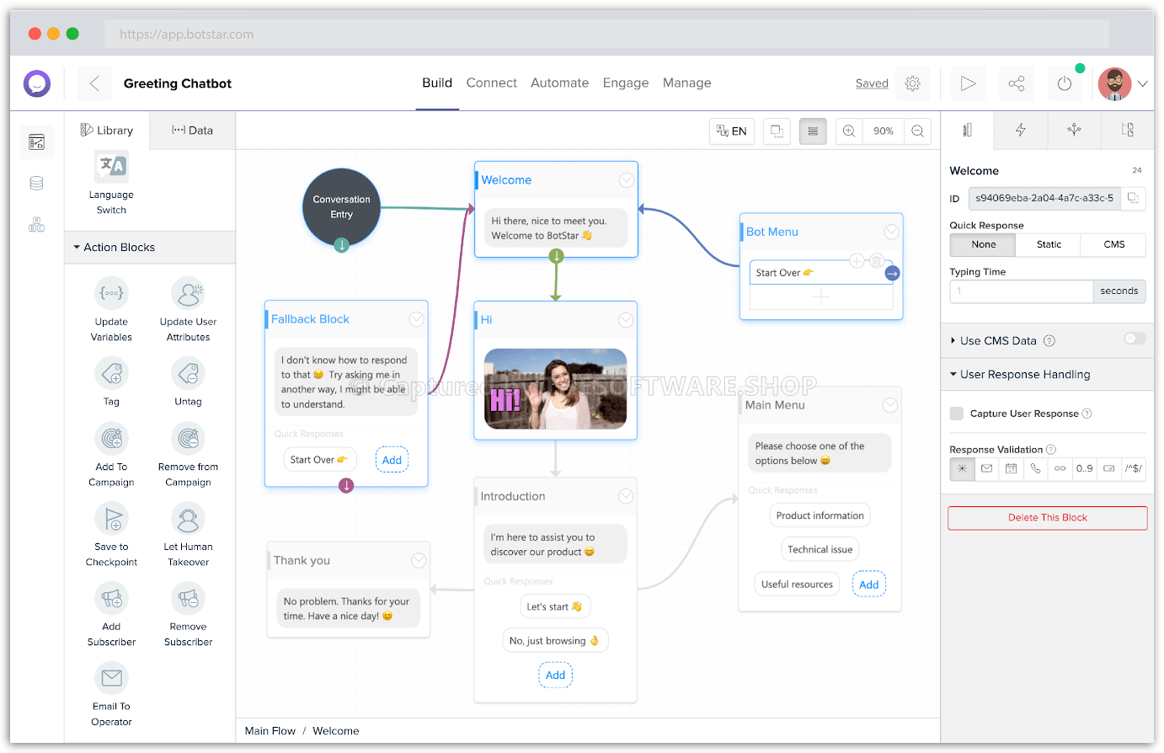Click the Language Switch library icon
This screenshot has height=753, width=1164.
[x=111, y=167]
